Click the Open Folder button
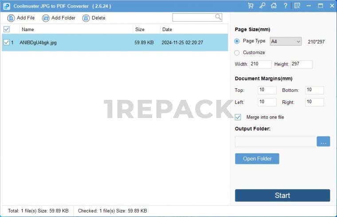This screenshot has height=217, width=337. (x=257, y=159)
